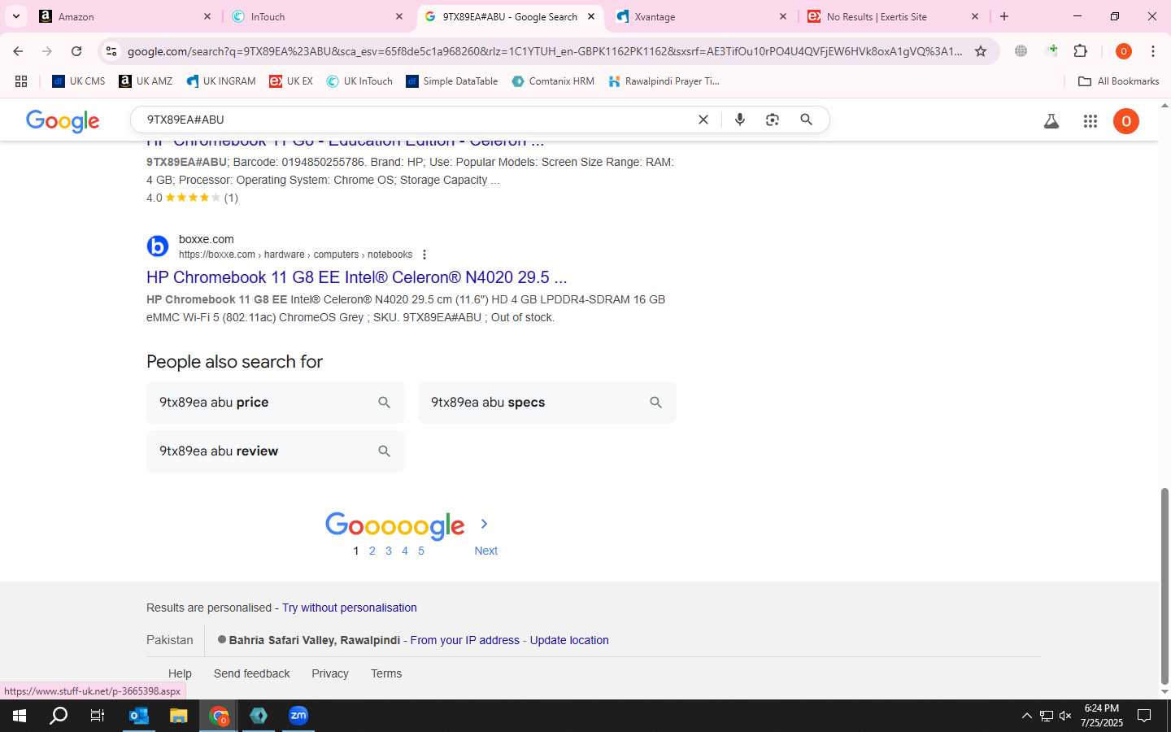Click Next results page link
Image resolution: width=1171 pixels, height=732 pixels.
click(485, 551)
